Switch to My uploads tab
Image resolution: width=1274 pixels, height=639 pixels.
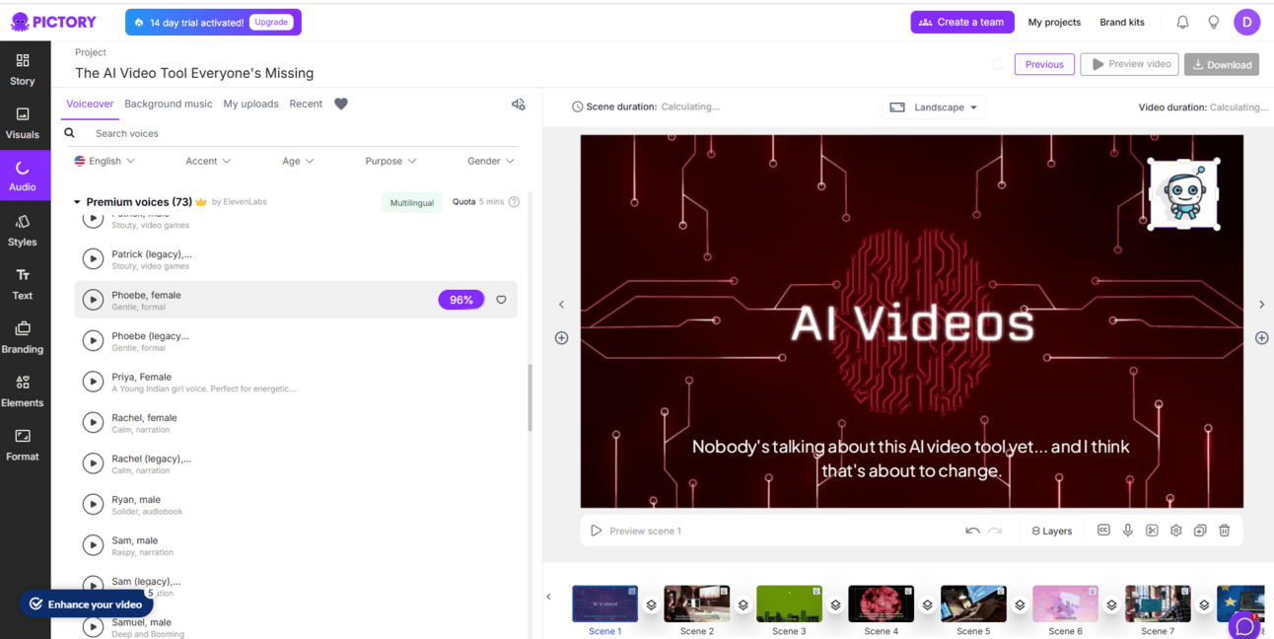(x=250, y=104)
